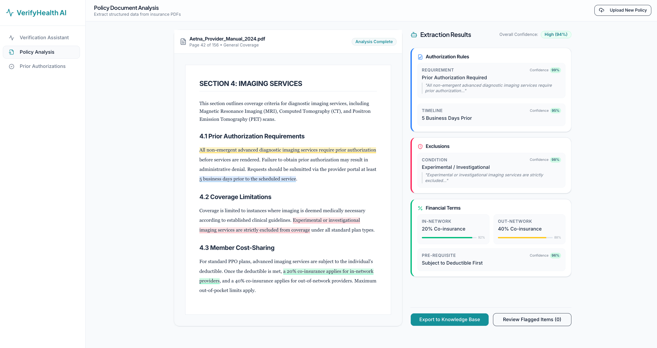This screenshot has height=348, width=657.
Task: Click the PDF file icon beside Aetna_Provider_Manual_2024.pdf
Action: click(183, 42)
